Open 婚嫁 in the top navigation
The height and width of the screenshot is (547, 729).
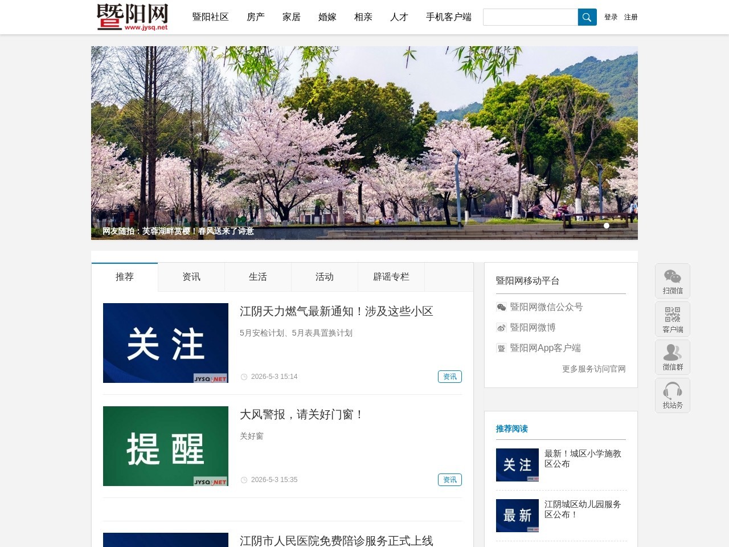click(x=327, y=17)
